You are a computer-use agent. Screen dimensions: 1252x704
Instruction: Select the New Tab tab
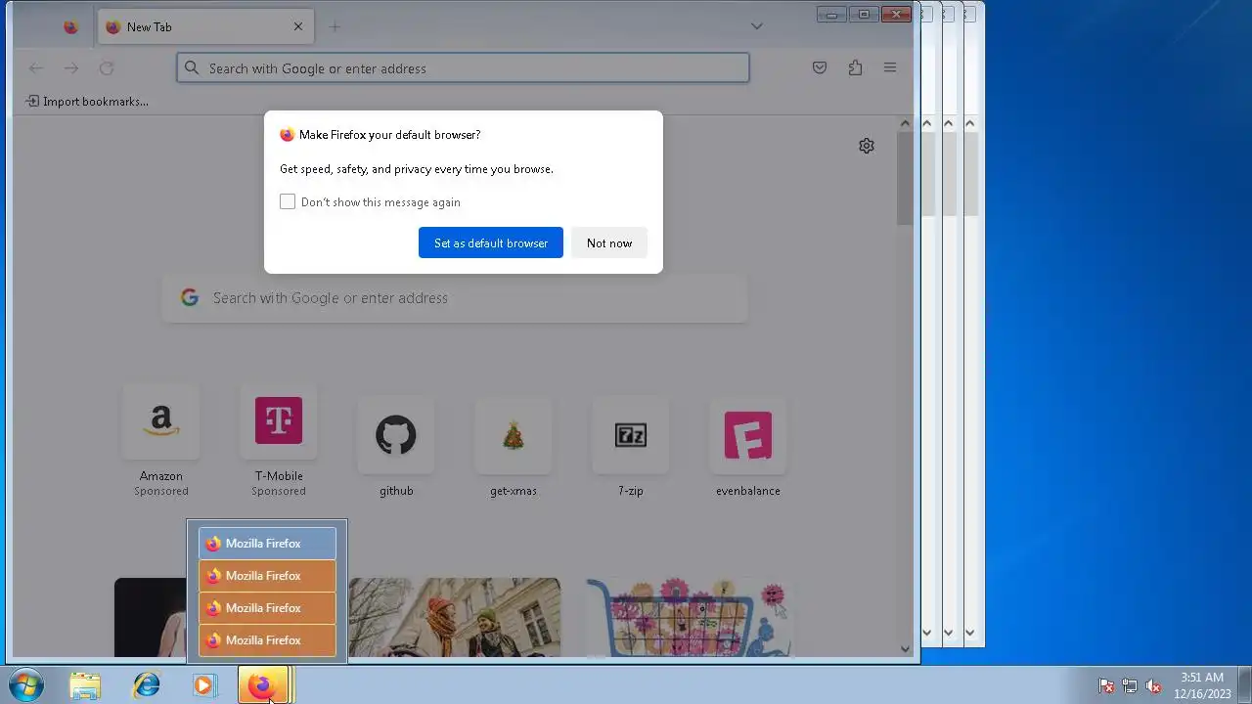tap(205, 27)
